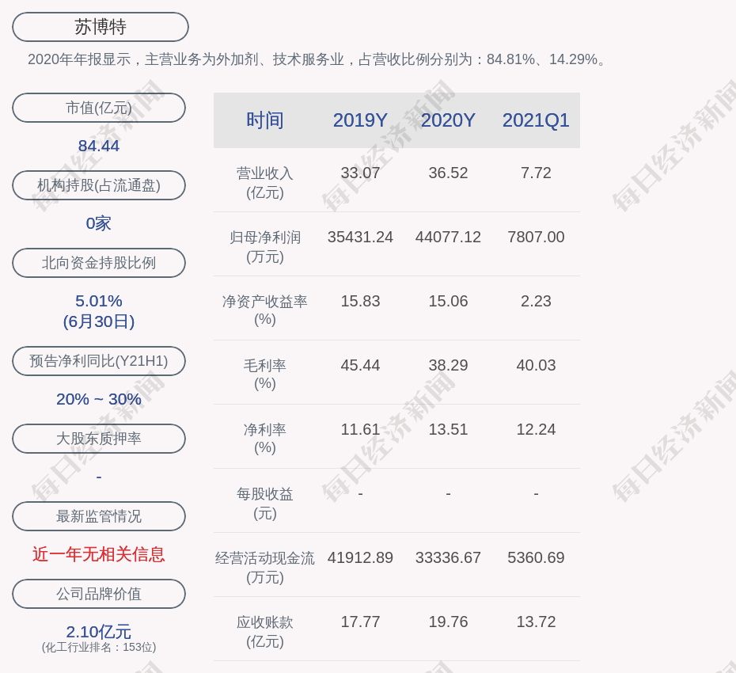Click the 时间 table header
The width and height of the screenshot is (736, 673).
[x=265, y=120]
